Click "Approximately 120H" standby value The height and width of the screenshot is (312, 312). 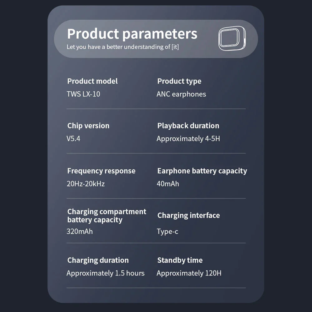[x=189, y=273]
